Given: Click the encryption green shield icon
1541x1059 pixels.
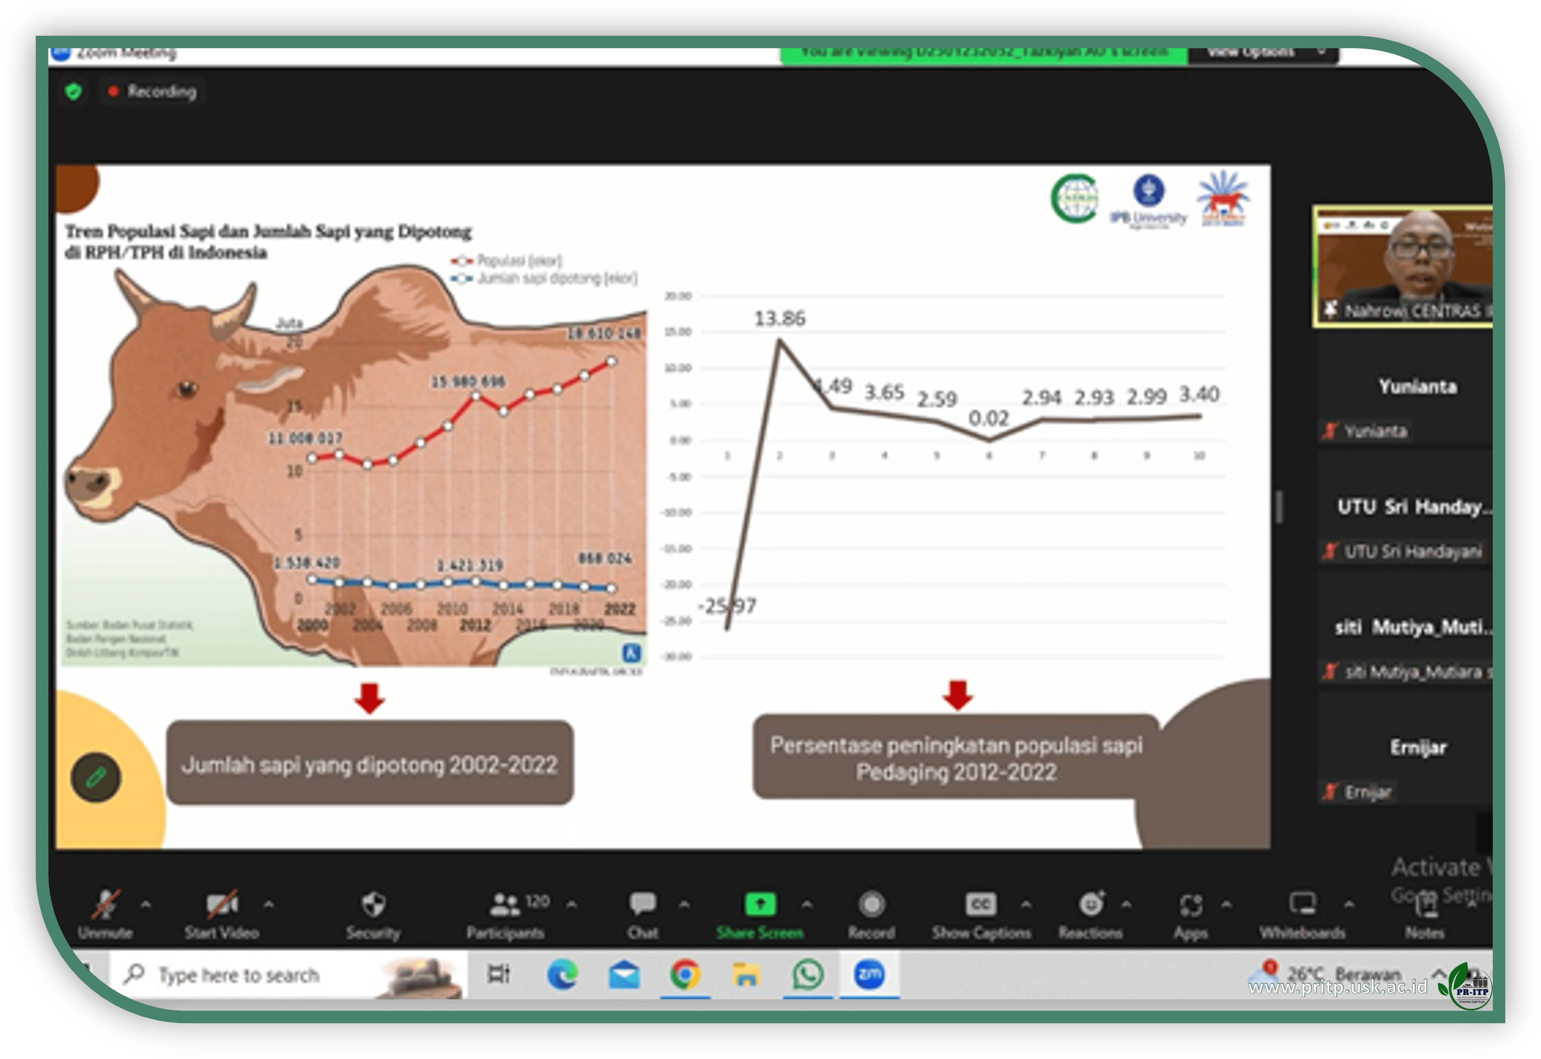Looking at the screenshot, I should click(74, 91).
